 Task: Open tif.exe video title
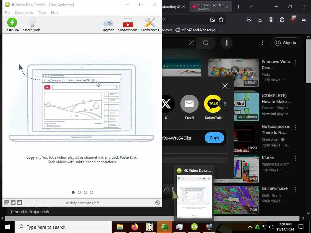tap(268, 157)
